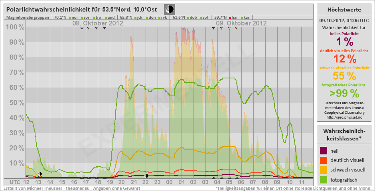Click the black twilight triangle under 09. Oktober
This screenshot has width=375, height=191.
[x=214, y=28]
